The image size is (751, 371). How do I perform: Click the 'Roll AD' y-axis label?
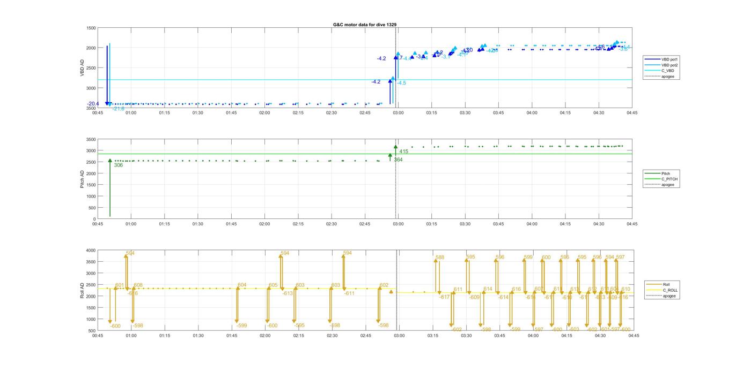[x=83, y=290]
